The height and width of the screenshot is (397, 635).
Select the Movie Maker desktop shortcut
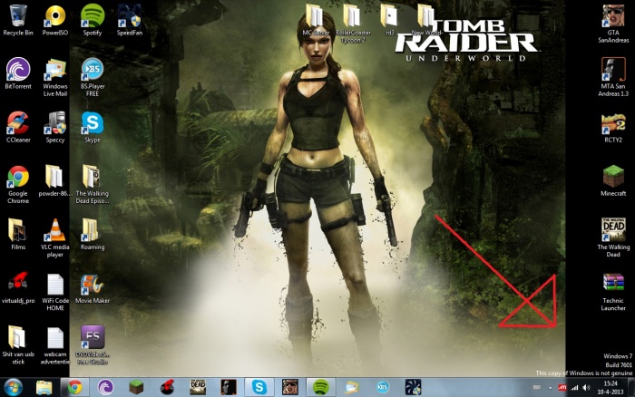(x=93, y=287)
